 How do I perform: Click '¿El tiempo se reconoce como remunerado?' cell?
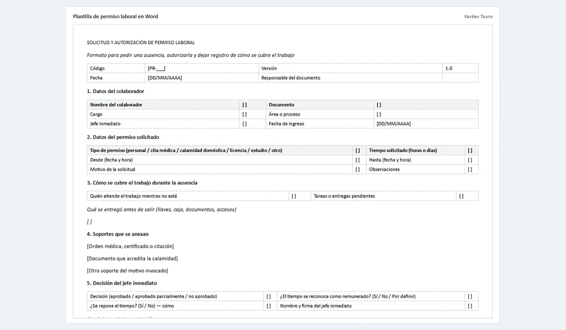click(371, 296)
